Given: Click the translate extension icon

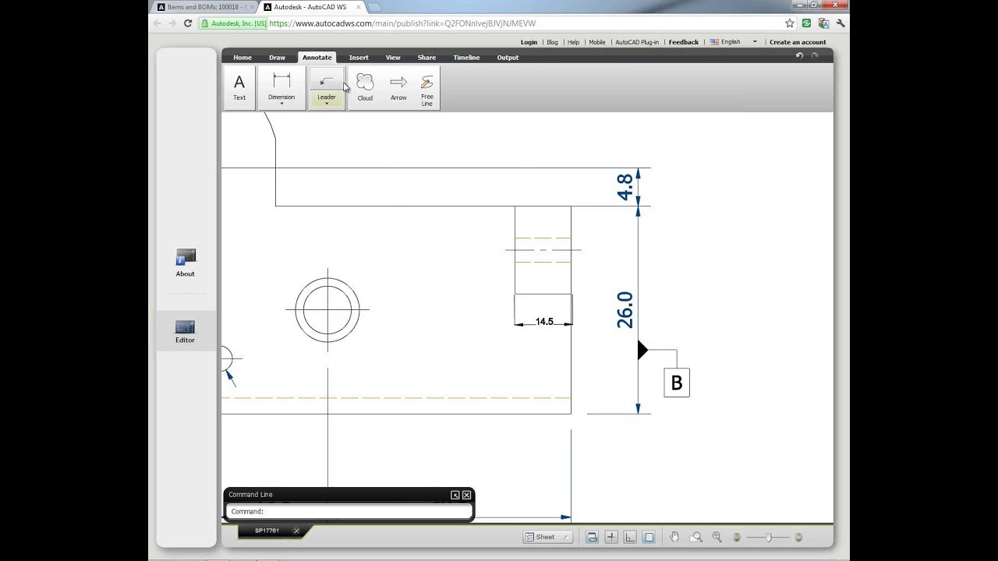Looking at the screenshot, I should click(823, 23).
